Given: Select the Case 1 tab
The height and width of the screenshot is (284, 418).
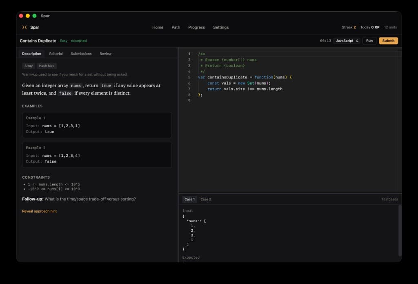Looking at the screenshot, I should click(x=189, y=199).
